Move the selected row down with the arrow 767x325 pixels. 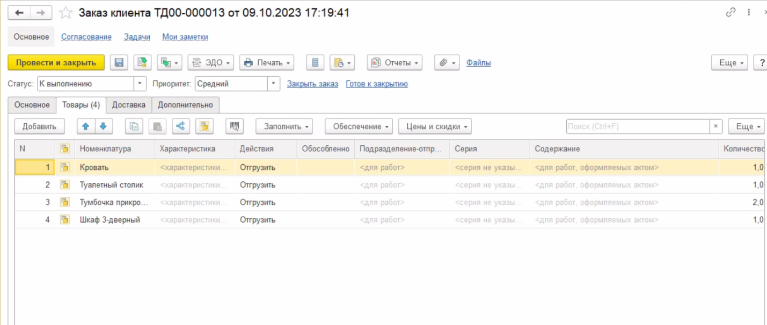point(103,127)
